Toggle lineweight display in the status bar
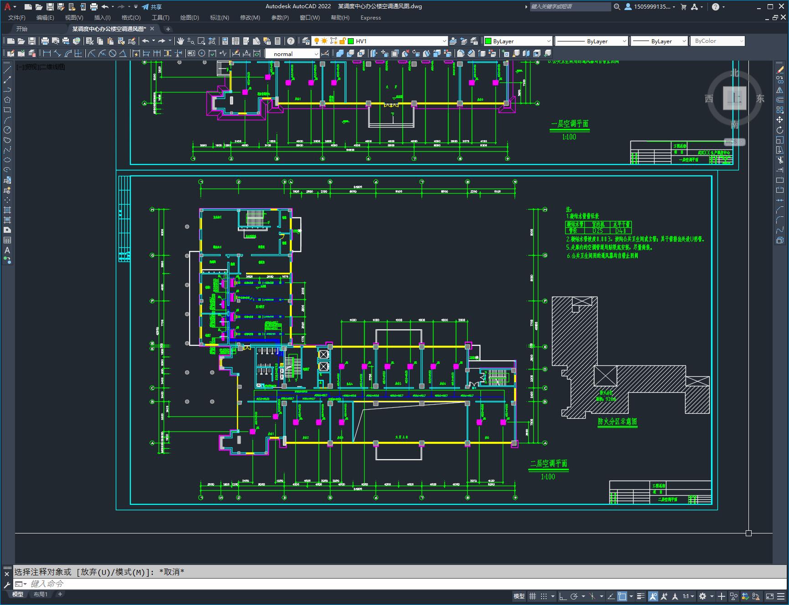Screen dimensions: 789x605 click(641, 596)
